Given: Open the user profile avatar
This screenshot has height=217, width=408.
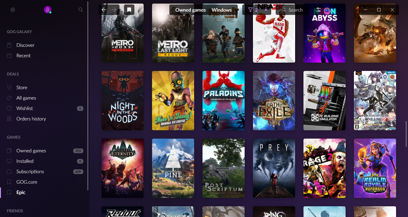Looking at the screenshot, I should click(47, 10).
